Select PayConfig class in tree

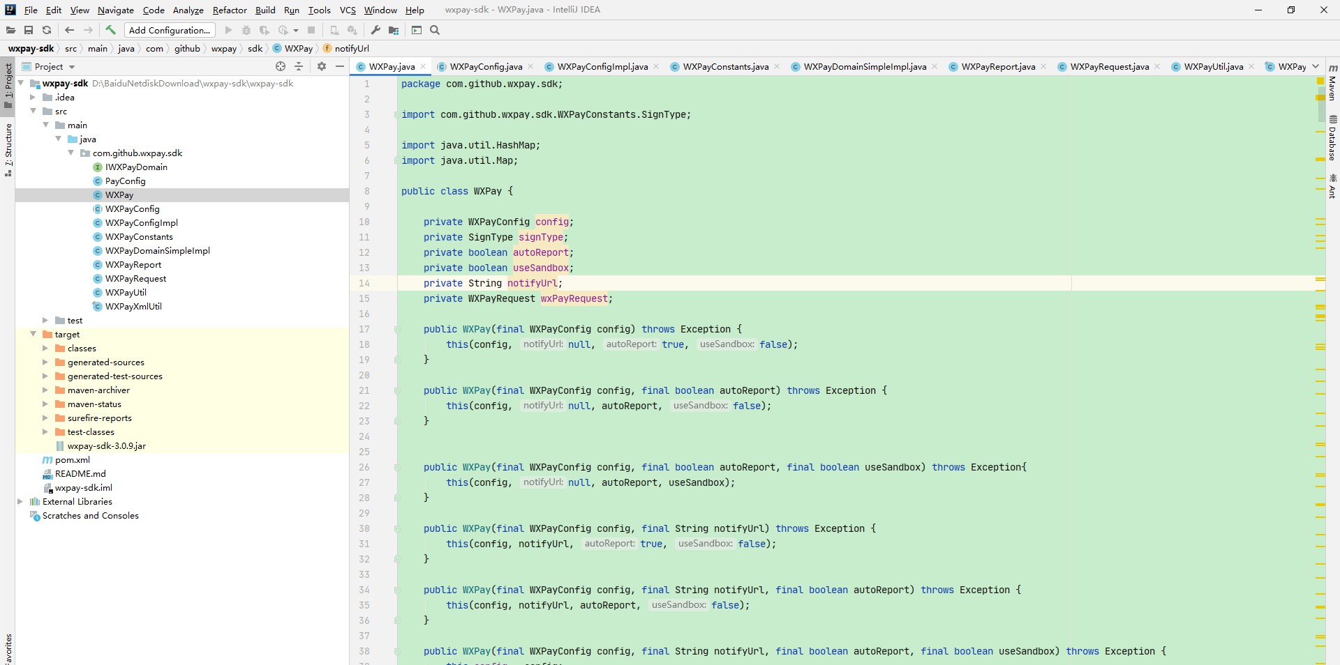125,181
